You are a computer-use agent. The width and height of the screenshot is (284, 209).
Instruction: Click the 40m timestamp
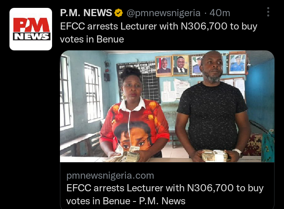[220, 13]
